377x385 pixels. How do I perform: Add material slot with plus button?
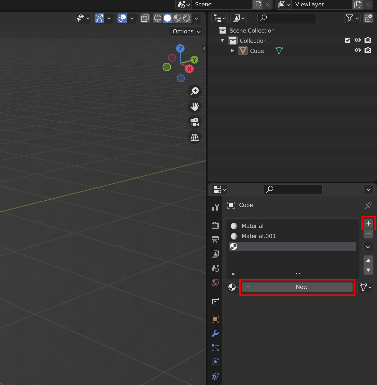coord(368,223)
